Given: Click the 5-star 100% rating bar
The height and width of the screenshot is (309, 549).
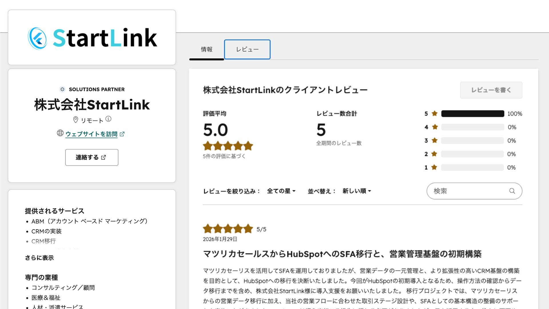Looking at the screenshot, I should pyautogui.click(x=472, y=114).
